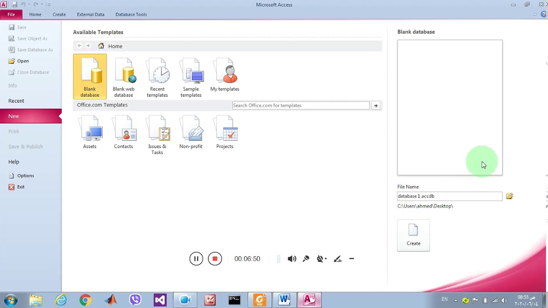Open the system volume tray icon

(x=504, y=300)
